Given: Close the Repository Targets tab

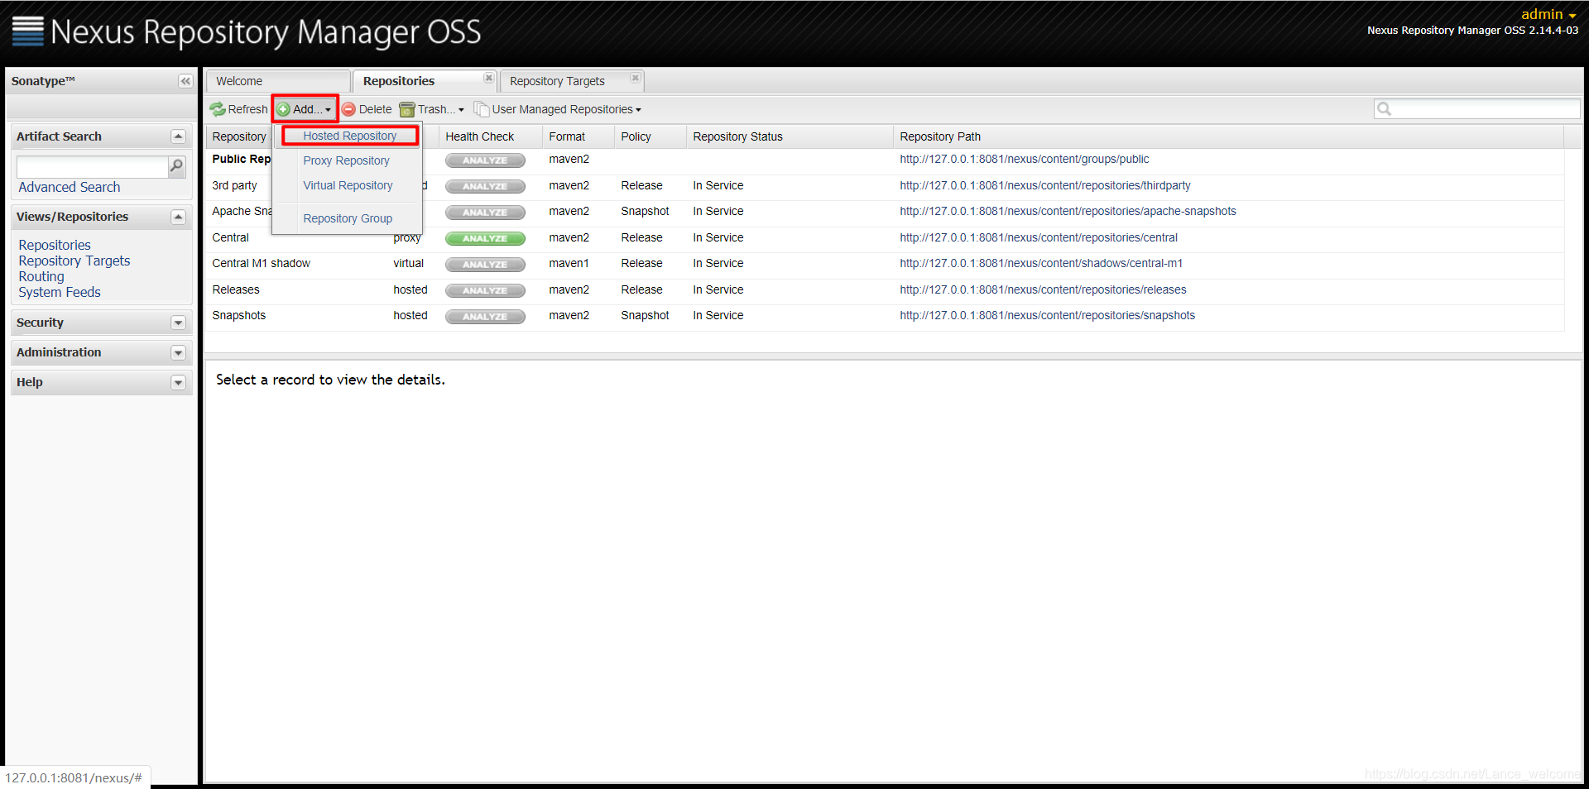Looking at the screenshot, I should tap(635, 78).
